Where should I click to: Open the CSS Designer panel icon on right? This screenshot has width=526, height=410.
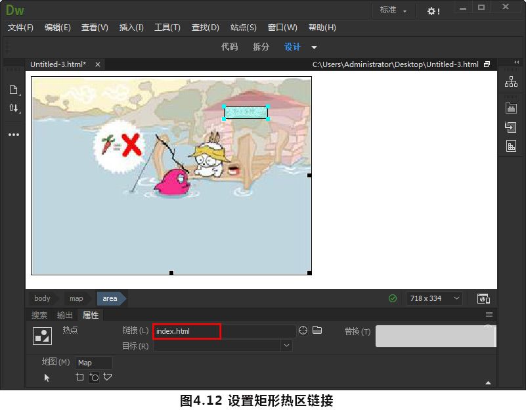(x=511, y=146)
